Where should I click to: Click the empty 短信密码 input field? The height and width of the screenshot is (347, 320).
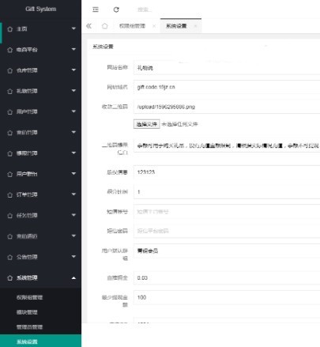pos(227,231)
